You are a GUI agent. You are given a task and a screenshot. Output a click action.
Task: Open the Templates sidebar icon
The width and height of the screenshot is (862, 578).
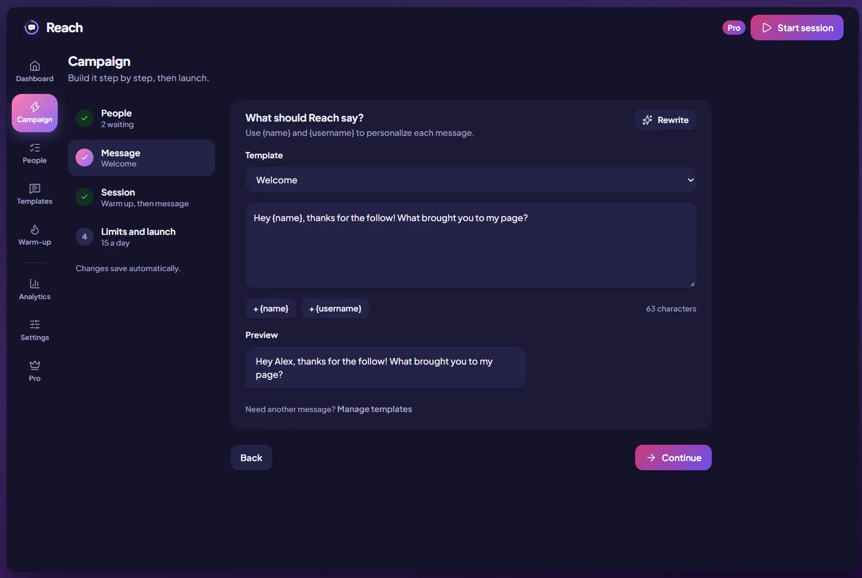(35, 188)
